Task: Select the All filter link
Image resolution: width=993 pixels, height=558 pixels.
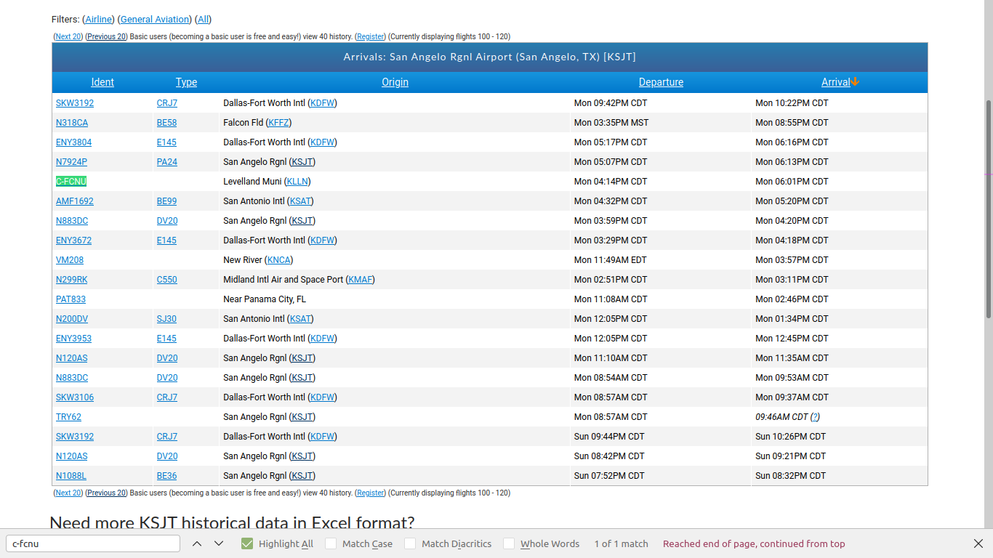Action: 204,20
